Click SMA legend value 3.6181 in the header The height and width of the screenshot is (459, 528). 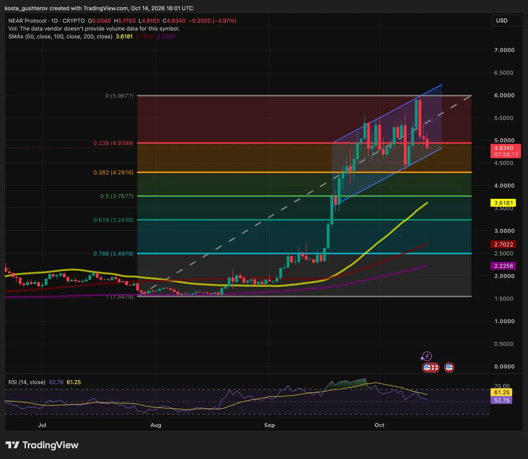click(x=124, y=36)
